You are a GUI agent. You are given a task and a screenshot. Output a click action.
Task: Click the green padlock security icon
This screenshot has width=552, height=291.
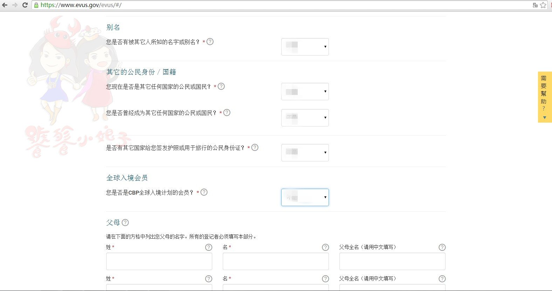pyautogui.click(x=36, y=5)
